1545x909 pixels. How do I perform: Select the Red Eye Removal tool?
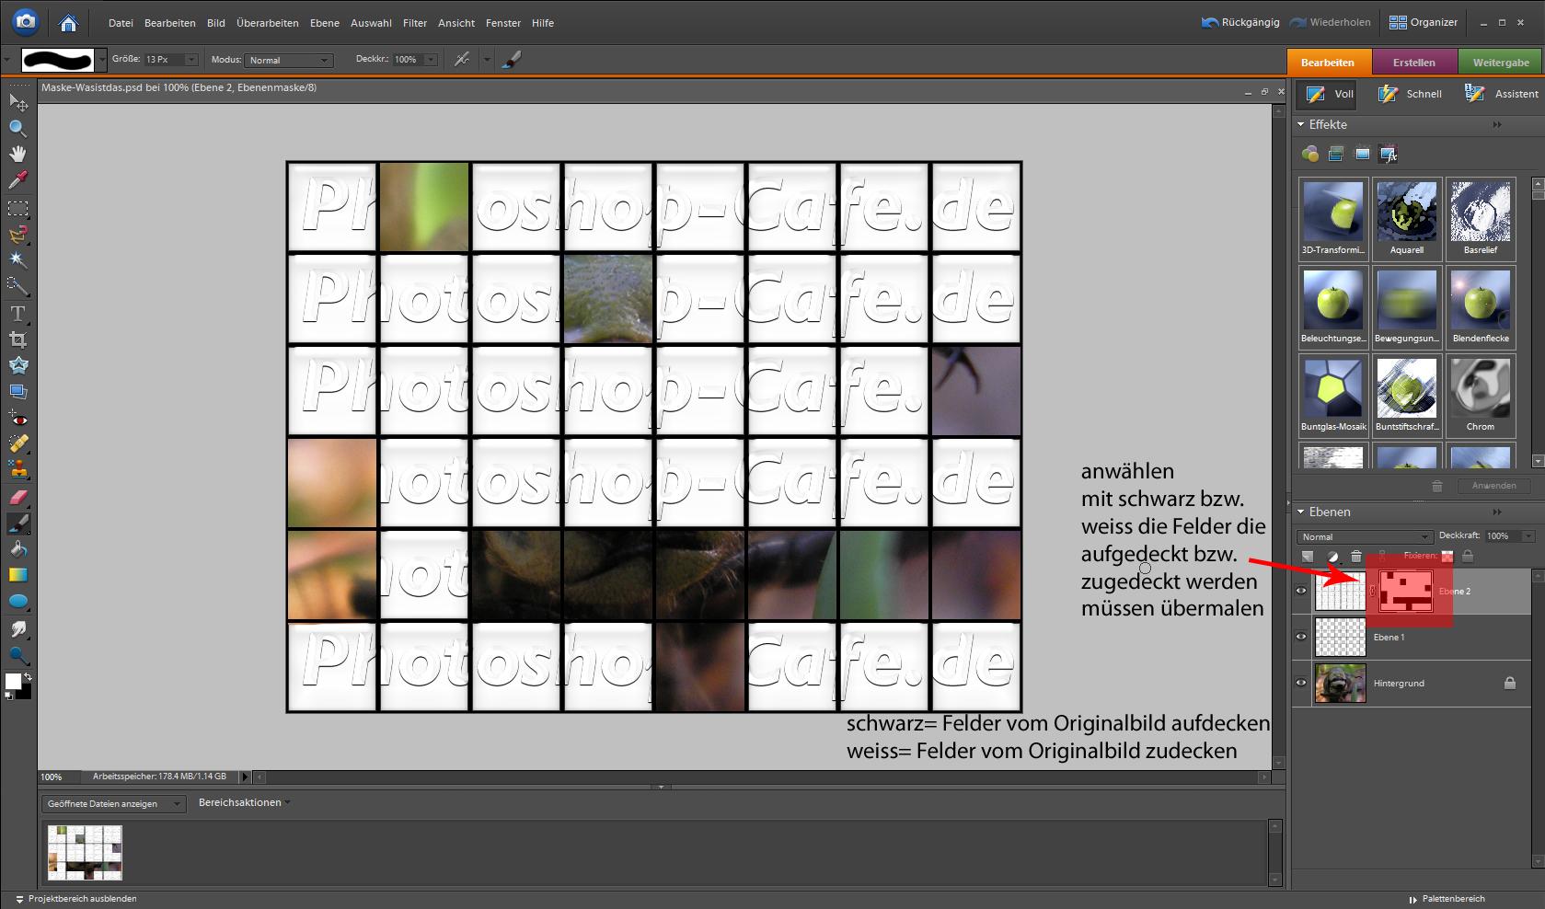(17, 419)
